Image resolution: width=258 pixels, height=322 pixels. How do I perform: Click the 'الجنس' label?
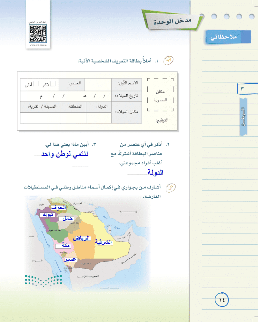75,83
